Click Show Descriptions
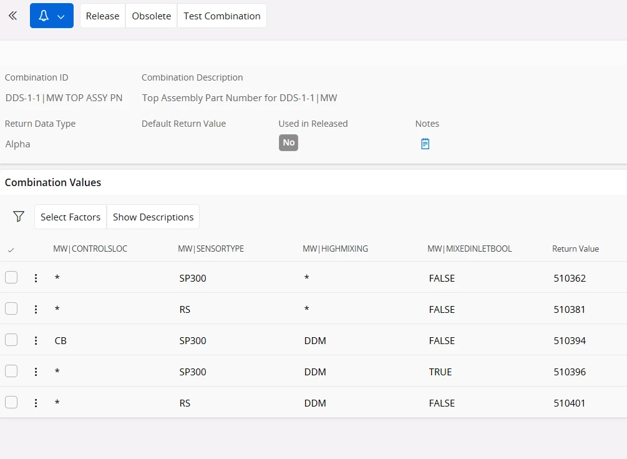Image resolution: width=627 pixels, height=459 pixels. 153,217
